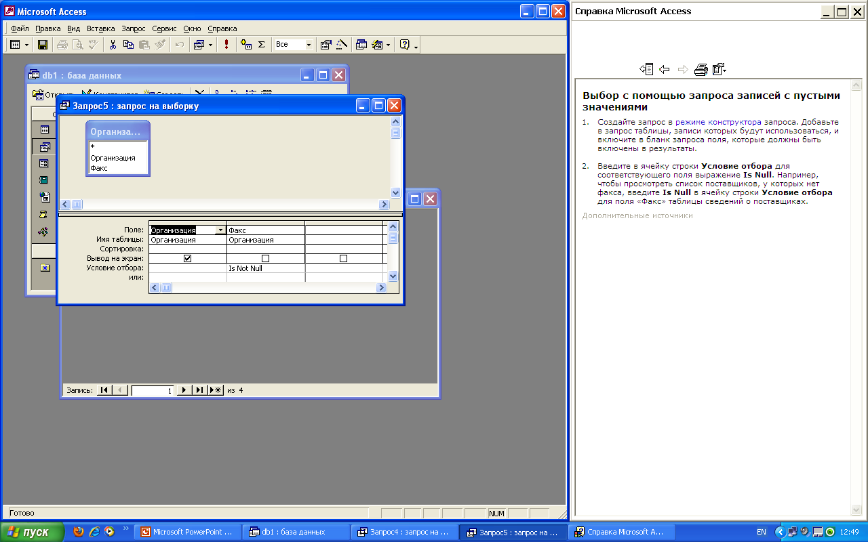
Task: Click the Paste clipboard icon
Action: click(x=144, y=45)
